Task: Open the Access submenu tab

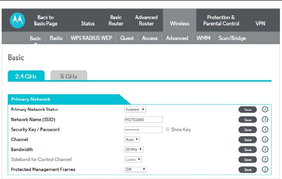Action: [x=150, y=38]
